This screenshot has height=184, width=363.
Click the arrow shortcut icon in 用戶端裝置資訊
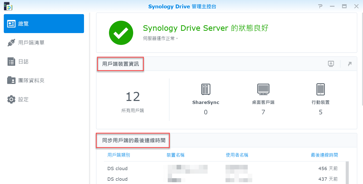[350, 64]
